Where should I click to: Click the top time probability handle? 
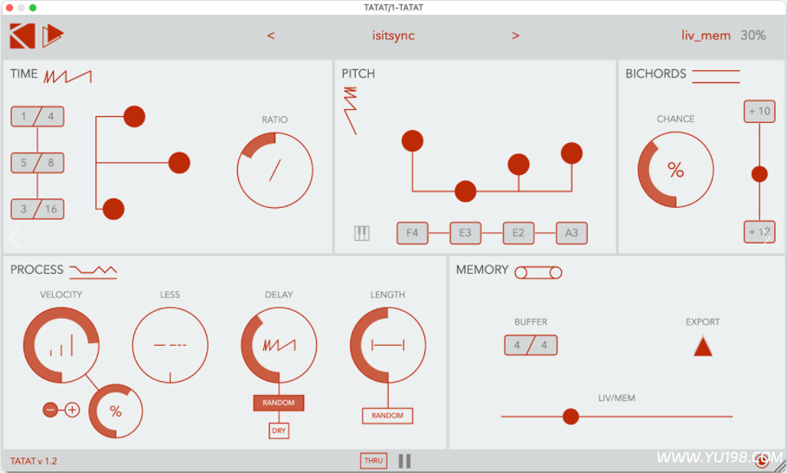(134, 116)
